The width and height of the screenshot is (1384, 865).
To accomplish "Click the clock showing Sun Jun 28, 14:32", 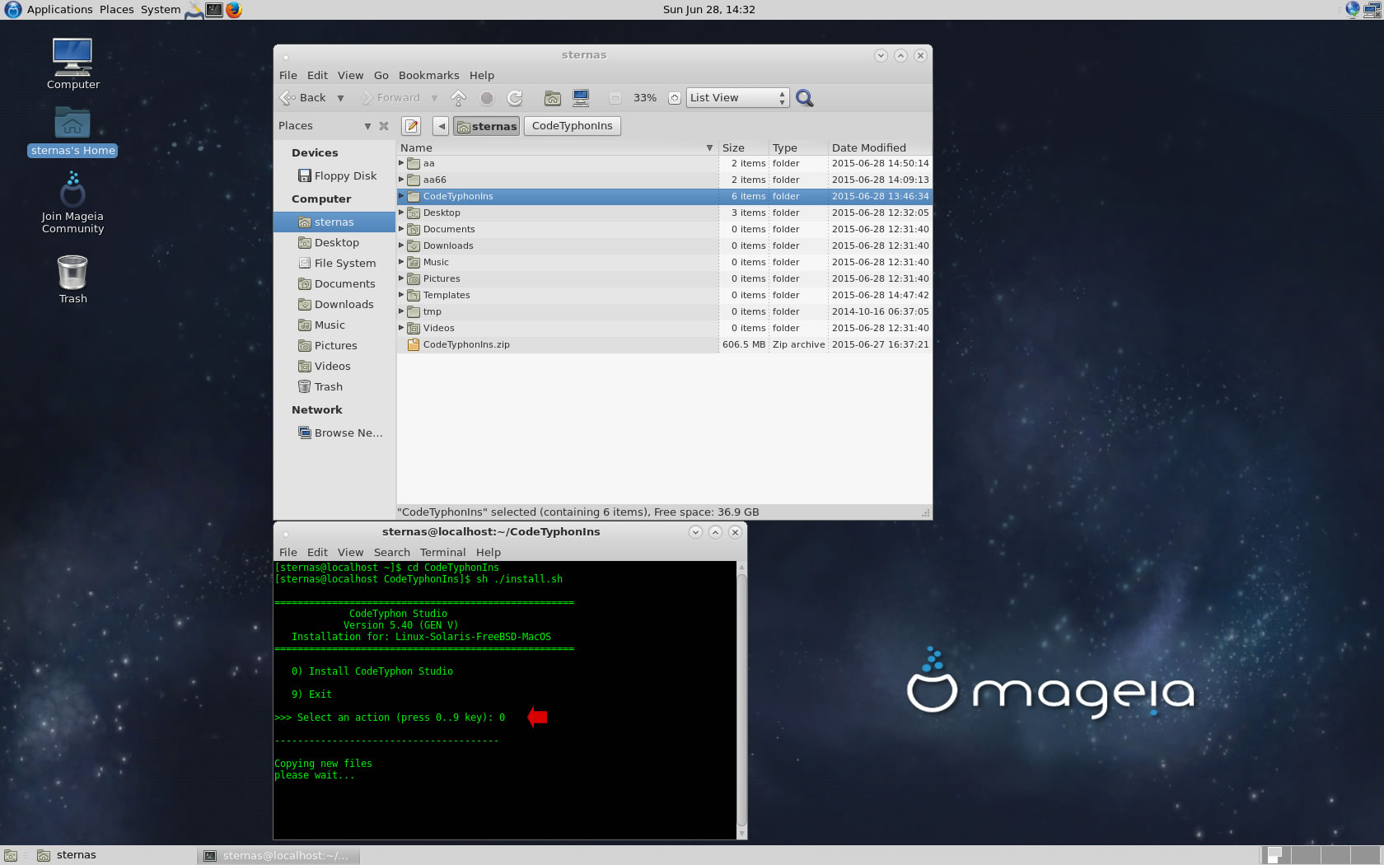I will coord(708,10).
